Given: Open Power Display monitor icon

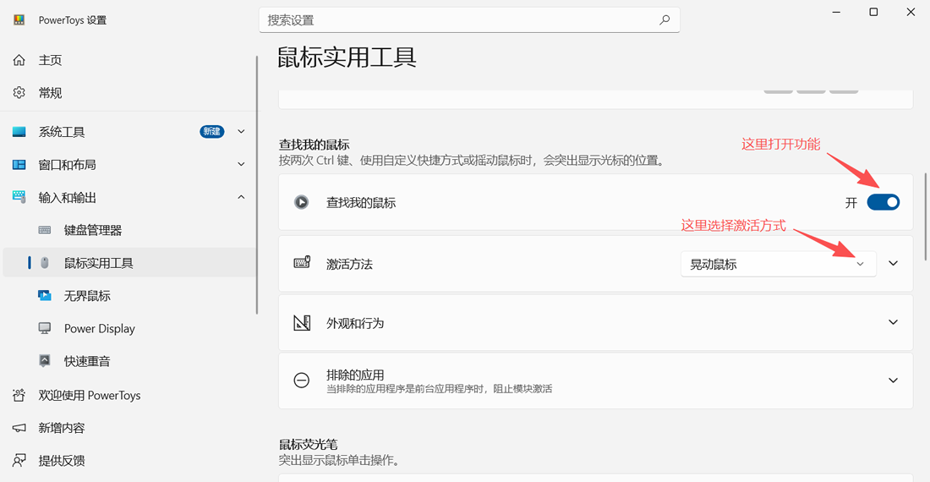Looking at the screenshot, I should pos(45,328).
